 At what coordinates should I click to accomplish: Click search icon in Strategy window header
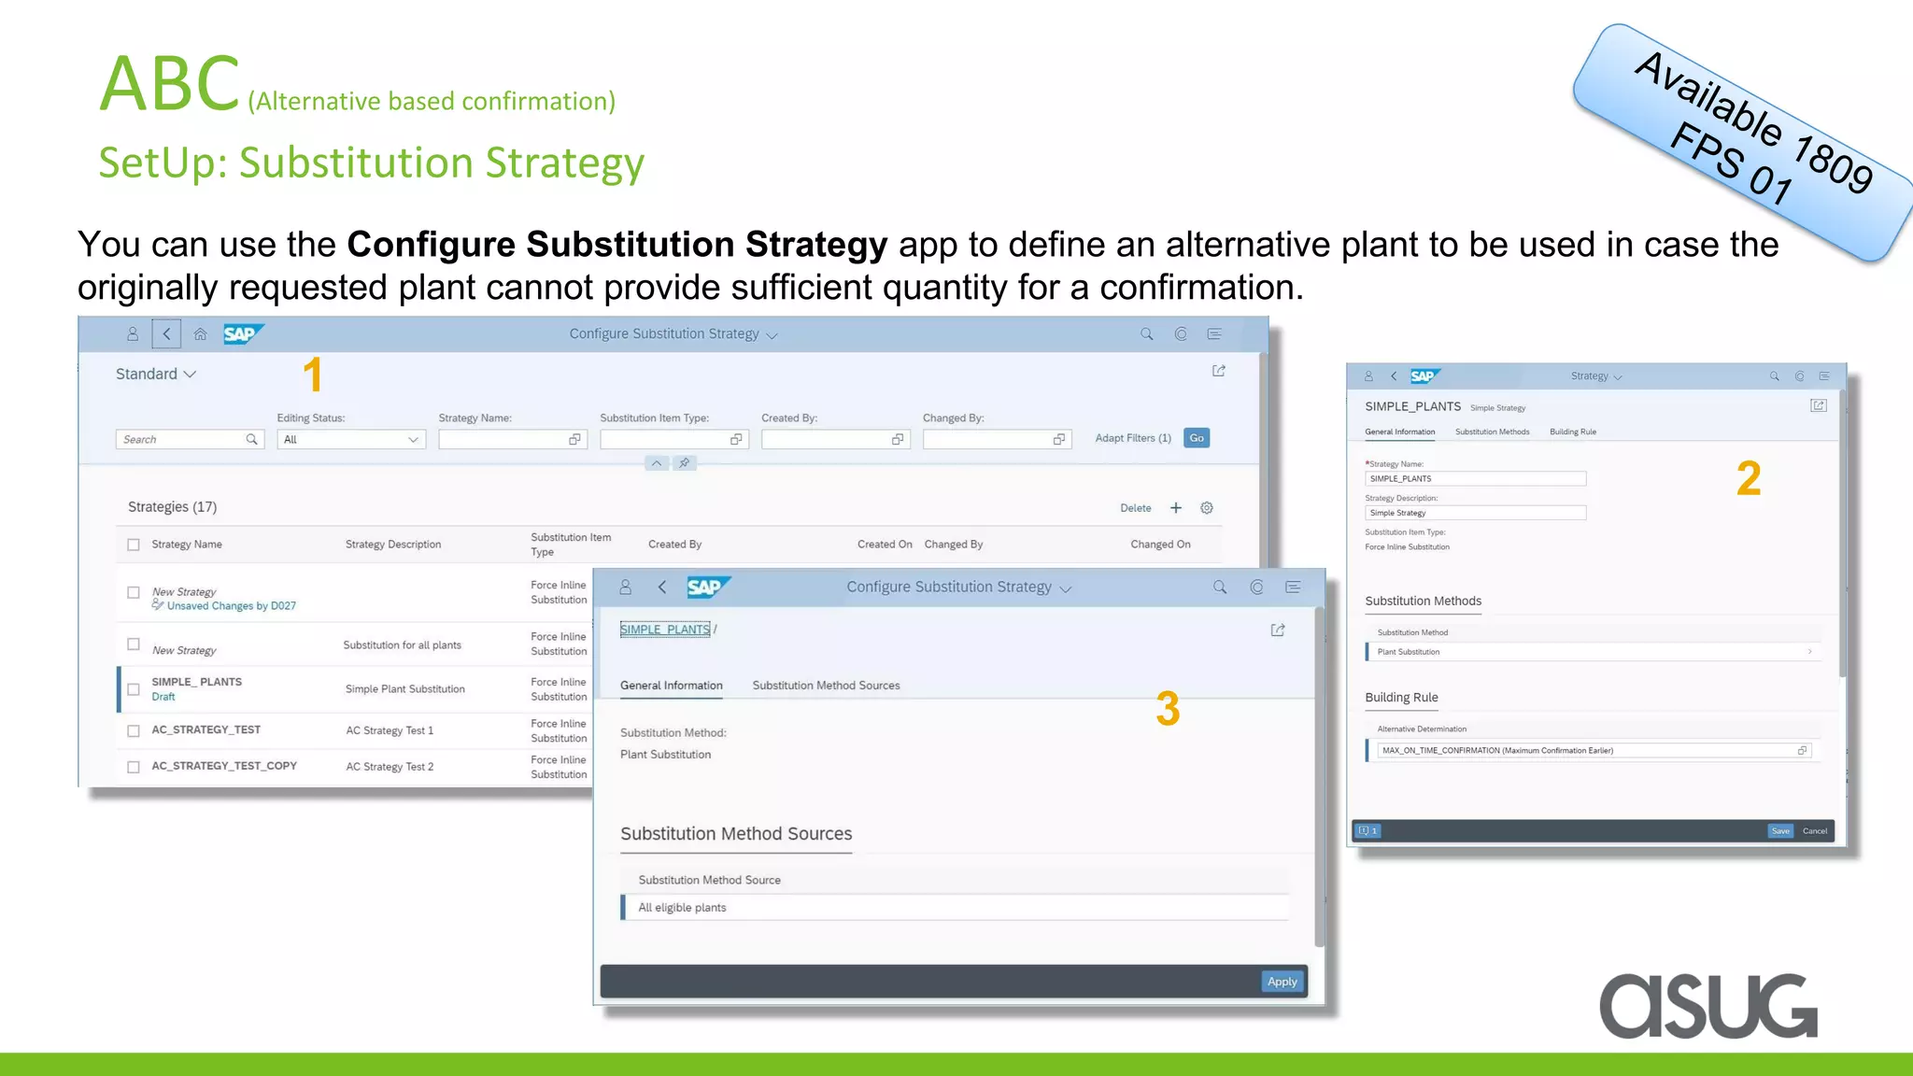pos(1774,376)
